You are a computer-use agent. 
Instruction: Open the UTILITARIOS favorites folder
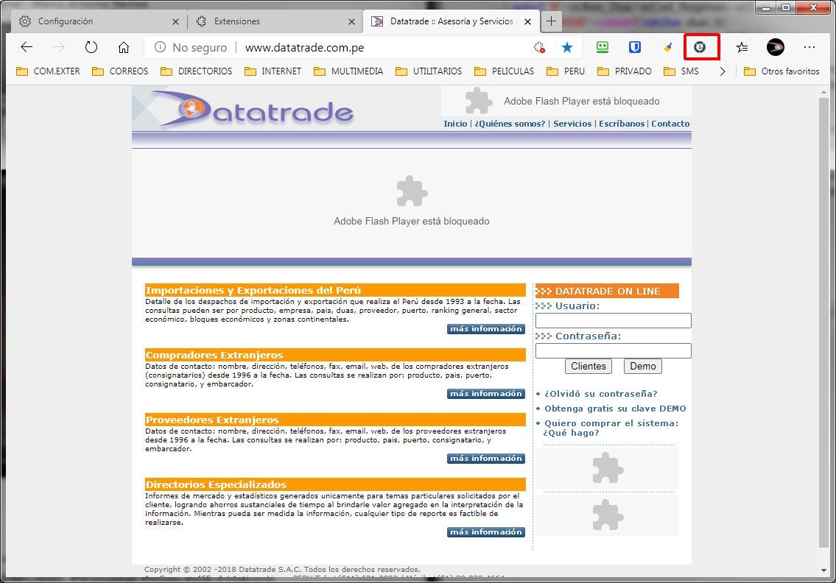tap(429, 71)
